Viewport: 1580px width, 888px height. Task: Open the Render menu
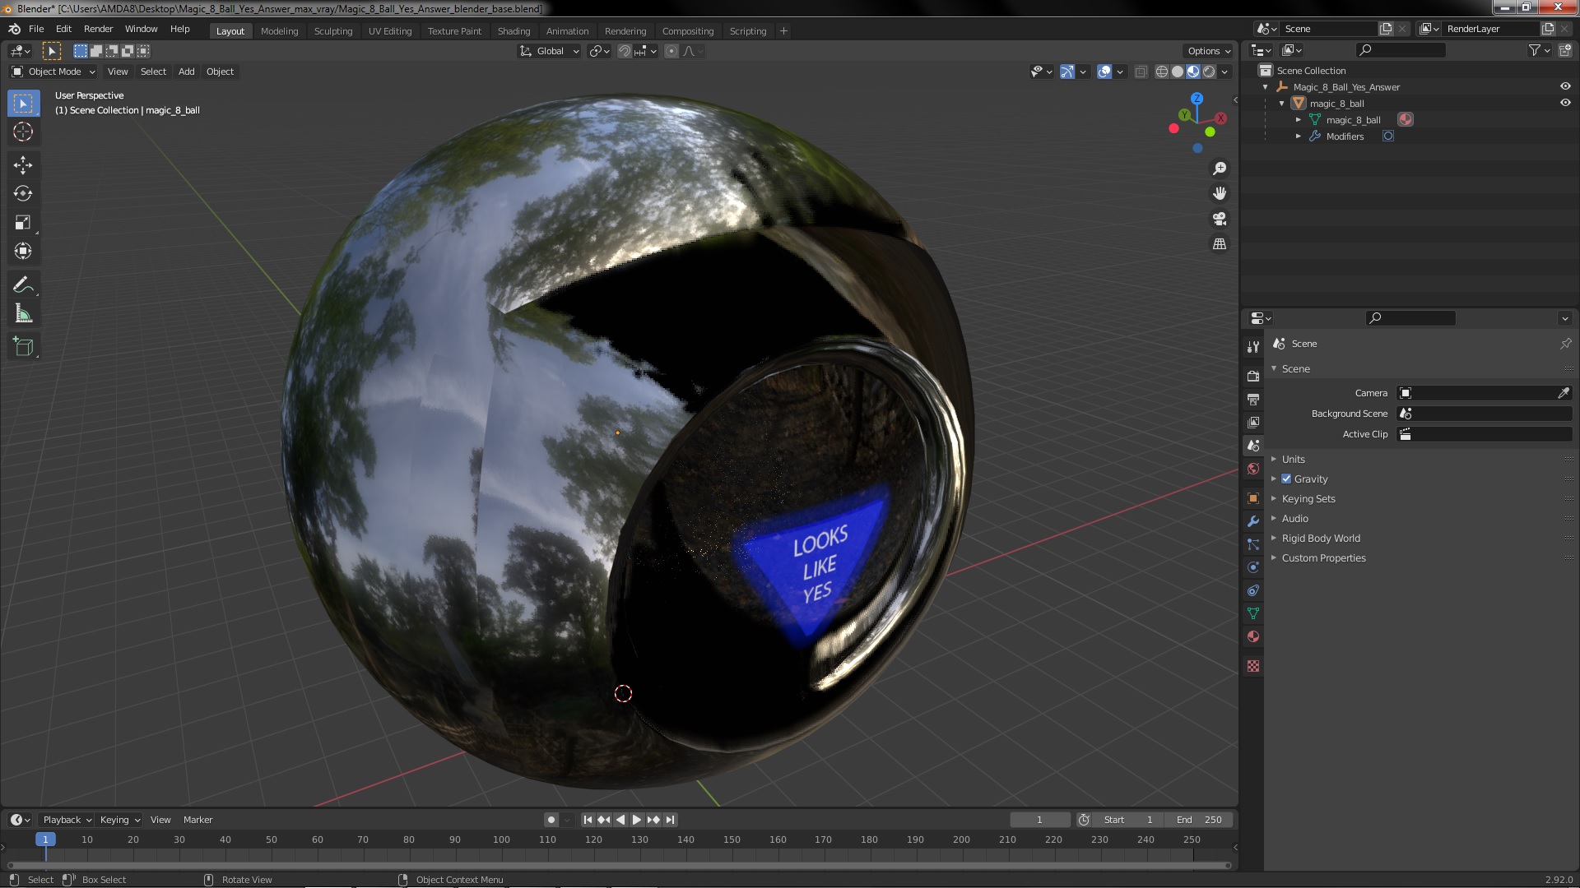(x=98, y=29)
